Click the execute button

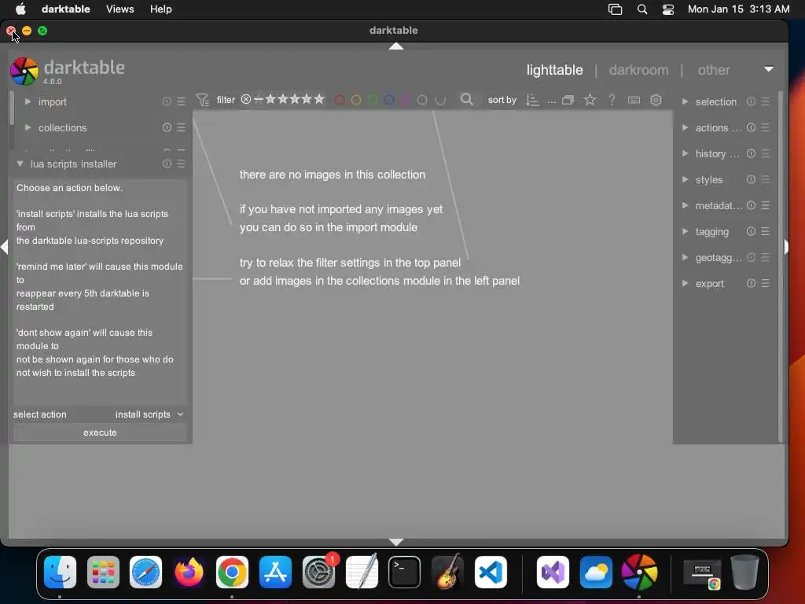pos(100,433)
